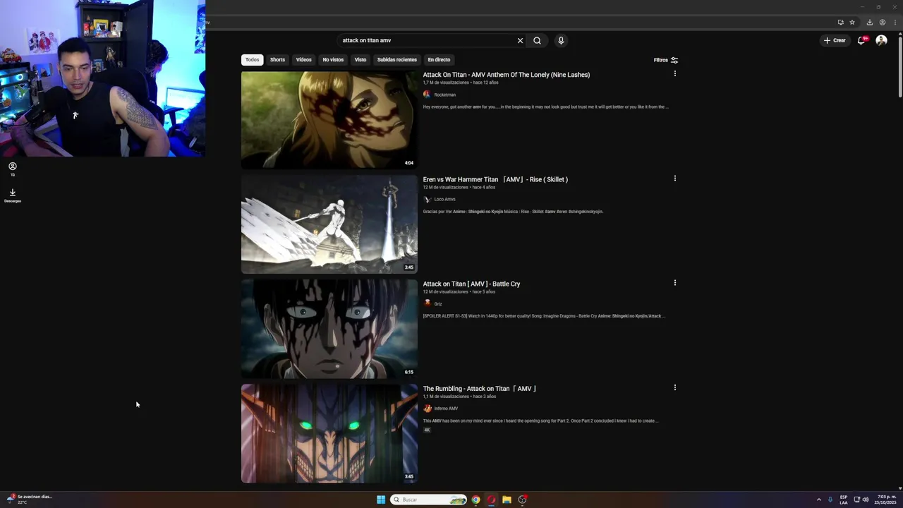The height and width of the screenshot is (508, 903).
Task: Open the network tray icon
Action: pyautogui.click(x=856, y=500)
